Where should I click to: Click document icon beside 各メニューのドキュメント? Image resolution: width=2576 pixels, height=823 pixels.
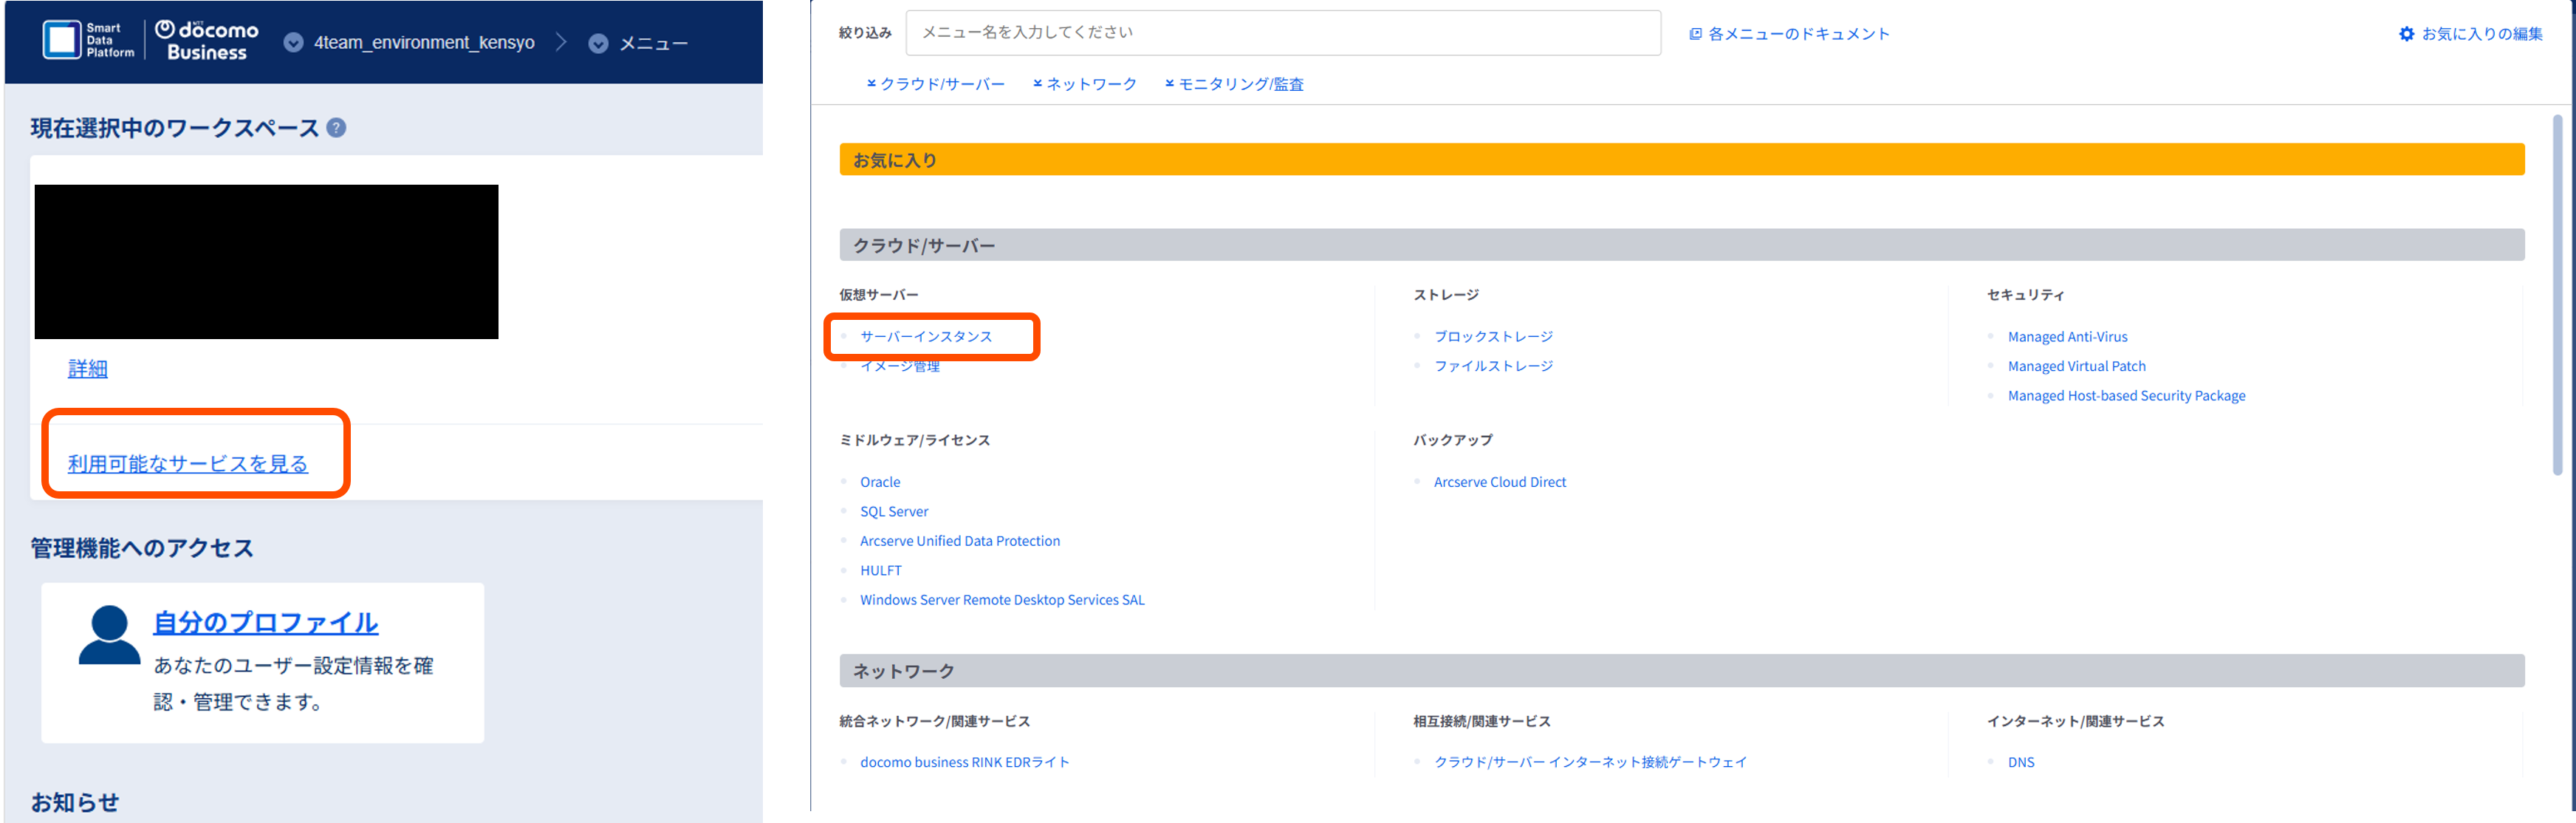(1695, 34)
